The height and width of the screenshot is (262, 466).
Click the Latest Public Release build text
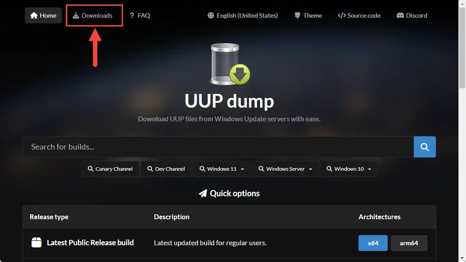(x=90, y=243)
